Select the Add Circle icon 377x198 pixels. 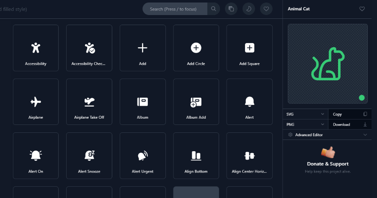[196, 48]
